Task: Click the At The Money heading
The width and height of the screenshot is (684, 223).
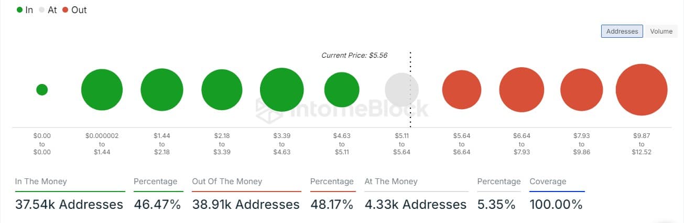Action: pyautogui.click(x=391, y=182)
